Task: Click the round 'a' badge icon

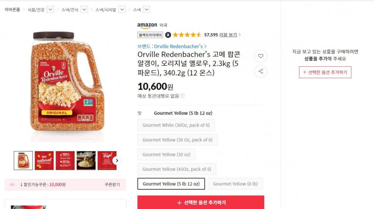Action: tap(168, 35)
